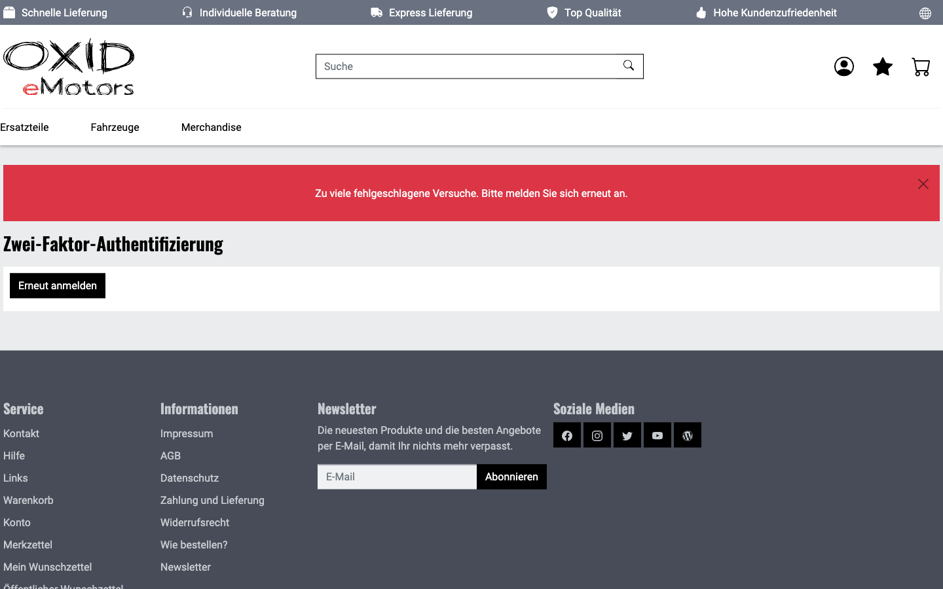Open the Konto footer link

coord(17,522)
